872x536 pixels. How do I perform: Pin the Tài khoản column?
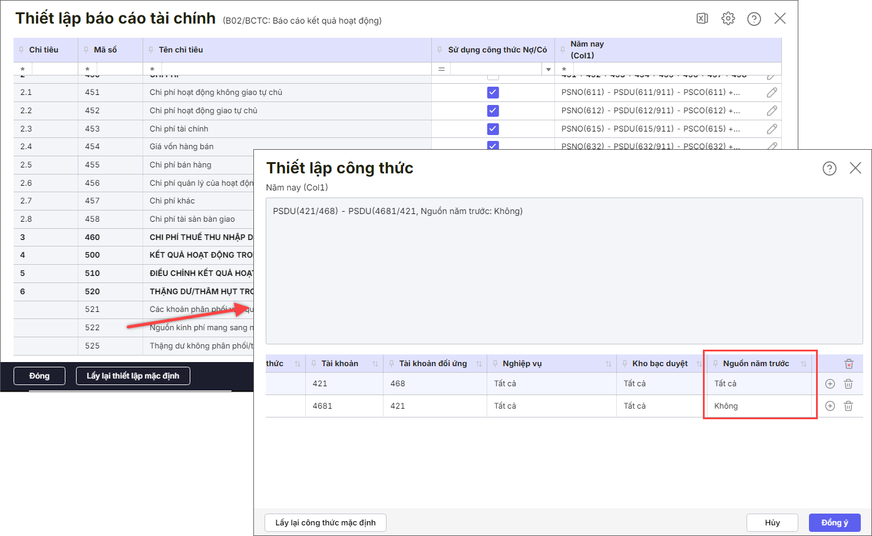(x=314, y=364)
